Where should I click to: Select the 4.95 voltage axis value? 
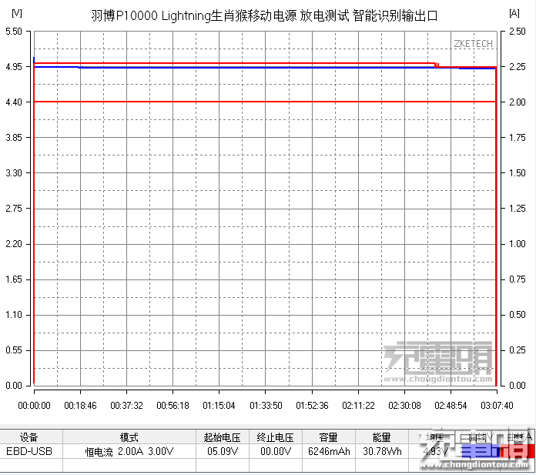click(x=14, y=67)
